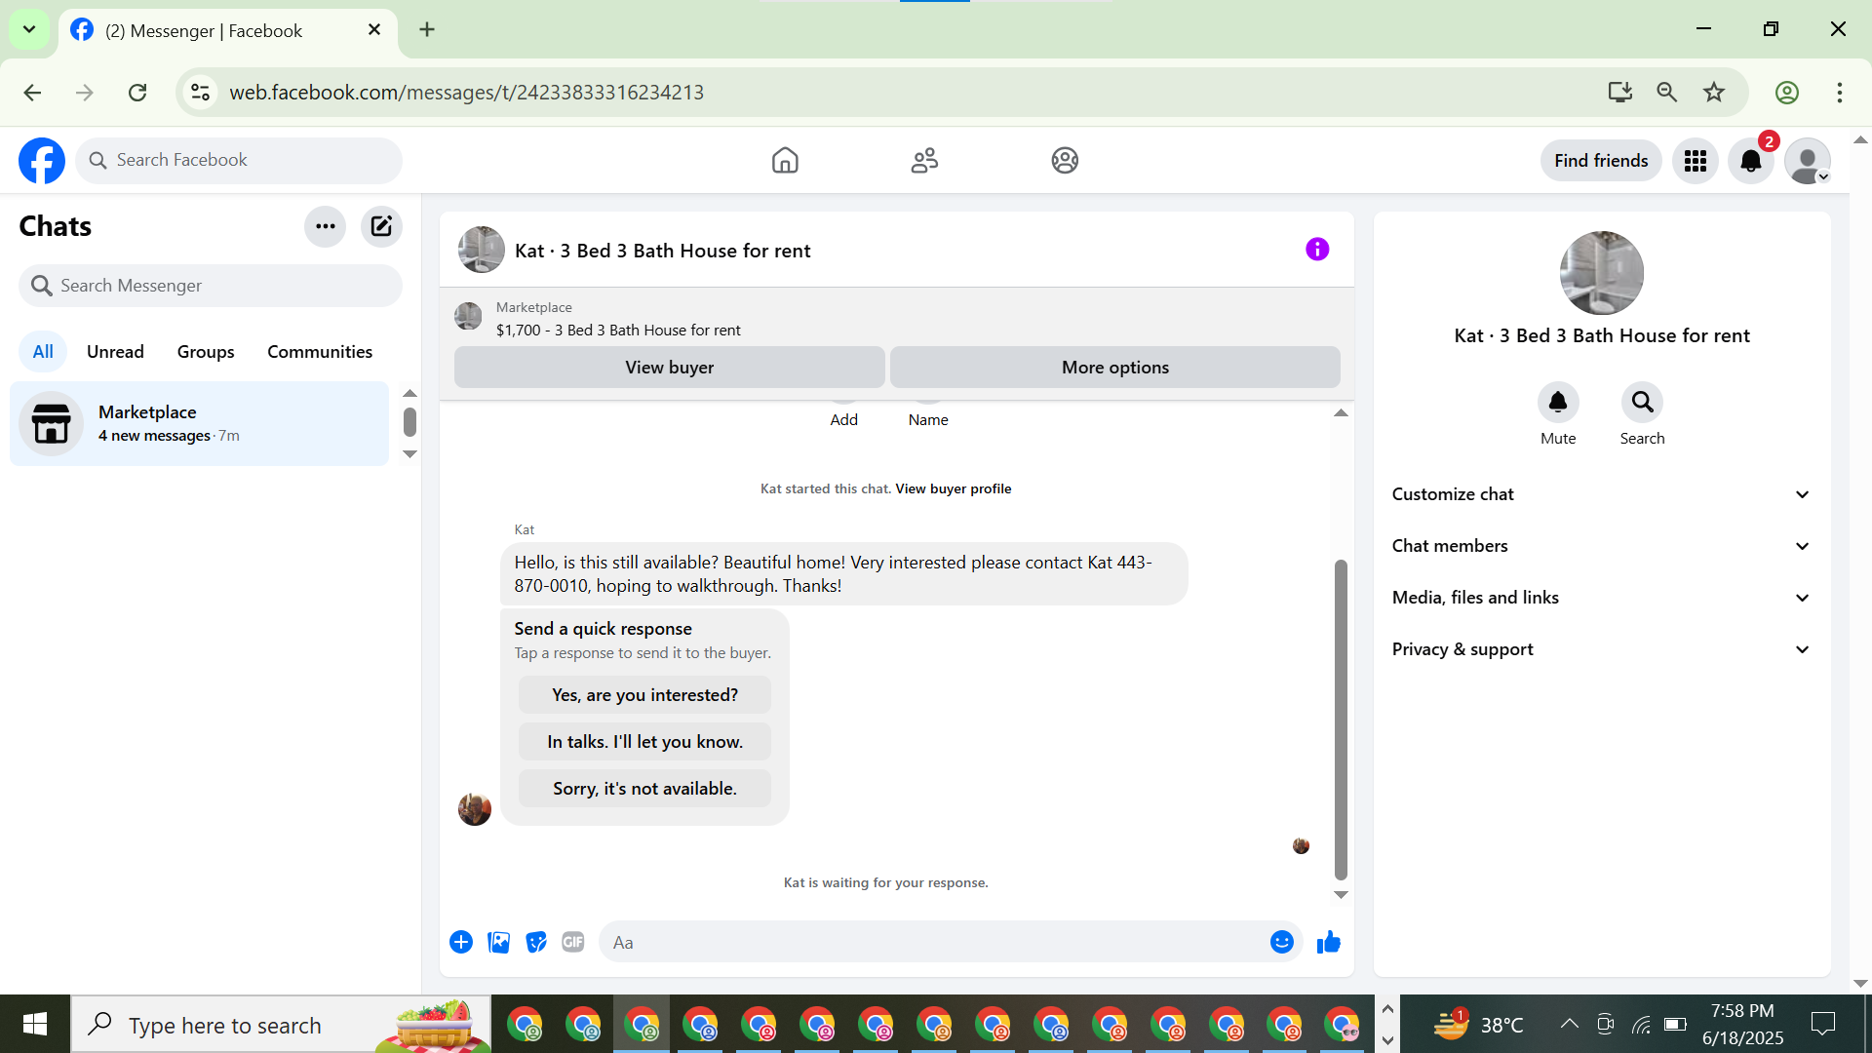Switch to the Communities chats tab

[x=320, y=352]
